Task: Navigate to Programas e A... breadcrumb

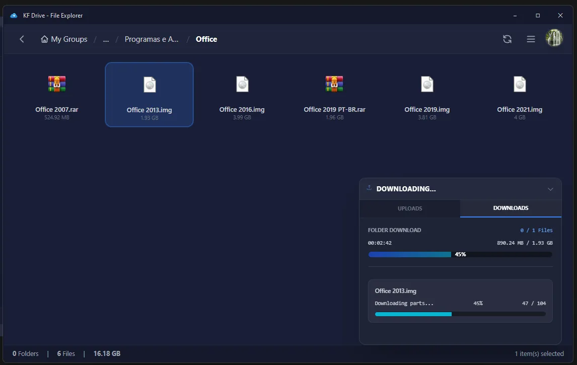Action: coord(152,39)
